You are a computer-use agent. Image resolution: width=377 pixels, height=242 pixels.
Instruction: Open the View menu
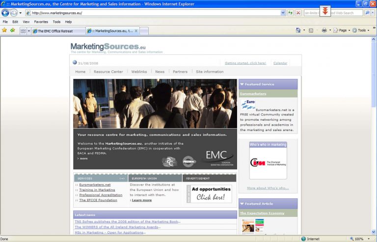pos(26,22)
